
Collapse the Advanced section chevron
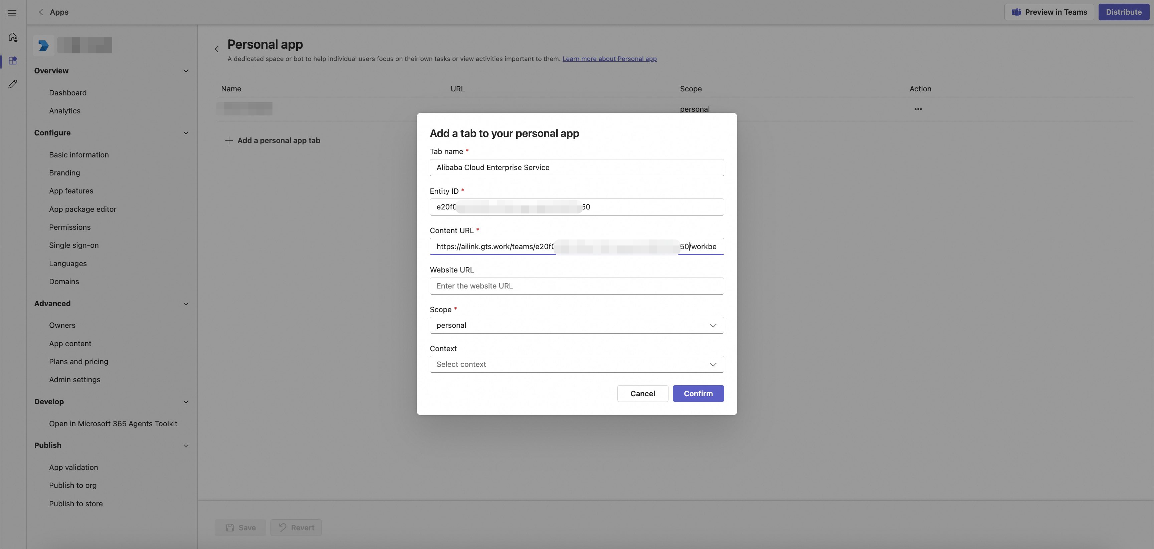(x=186, y=304)
